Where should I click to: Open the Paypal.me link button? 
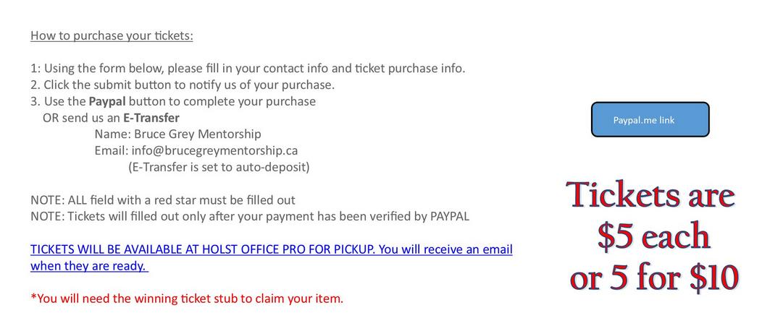(650, 119)
